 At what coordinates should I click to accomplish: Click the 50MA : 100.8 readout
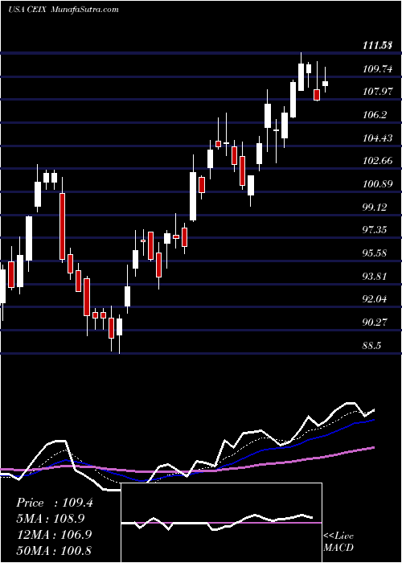pos(54,550)
